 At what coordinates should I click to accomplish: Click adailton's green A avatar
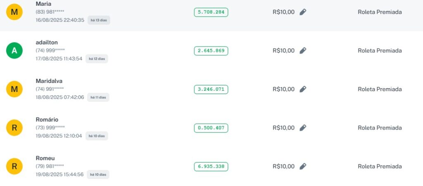pyautogui.click(x=14, y=51)
